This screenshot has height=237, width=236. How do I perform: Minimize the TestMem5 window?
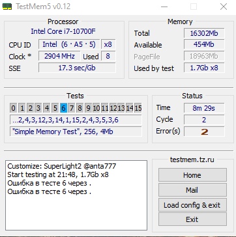click(164, 7)
